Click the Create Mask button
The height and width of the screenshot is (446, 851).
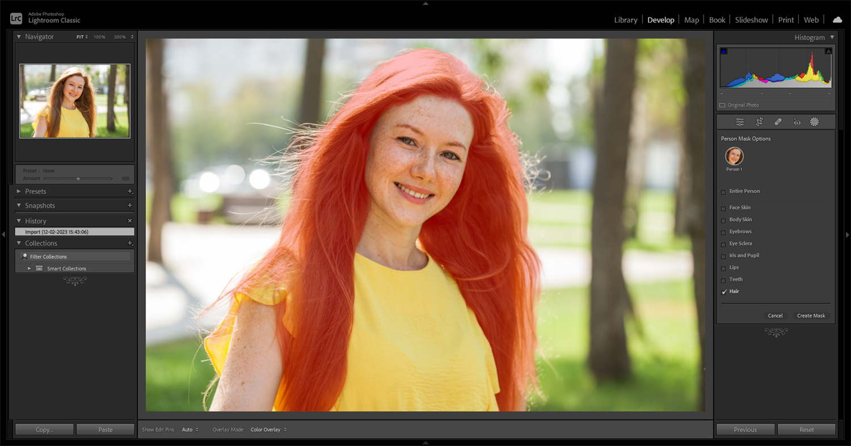pos(811,315)
